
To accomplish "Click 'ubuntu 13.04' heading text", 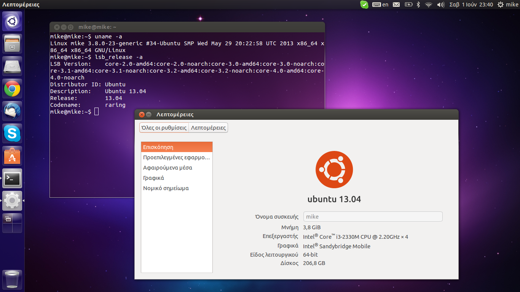I will 334,199.
